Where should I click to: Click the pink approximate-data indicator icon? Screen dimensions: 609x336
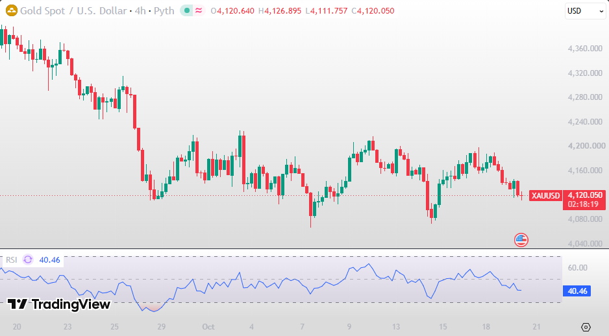[199, 11]
